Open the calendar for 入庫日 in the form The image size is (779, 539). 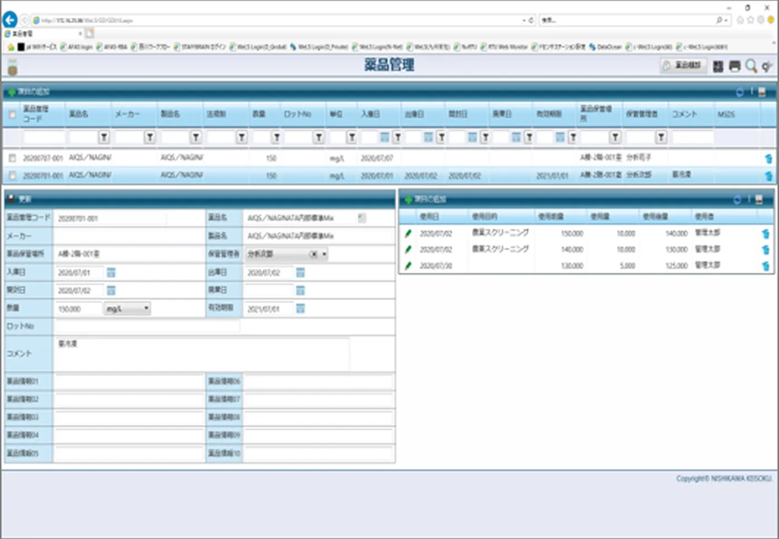click(x=111, y=272)
